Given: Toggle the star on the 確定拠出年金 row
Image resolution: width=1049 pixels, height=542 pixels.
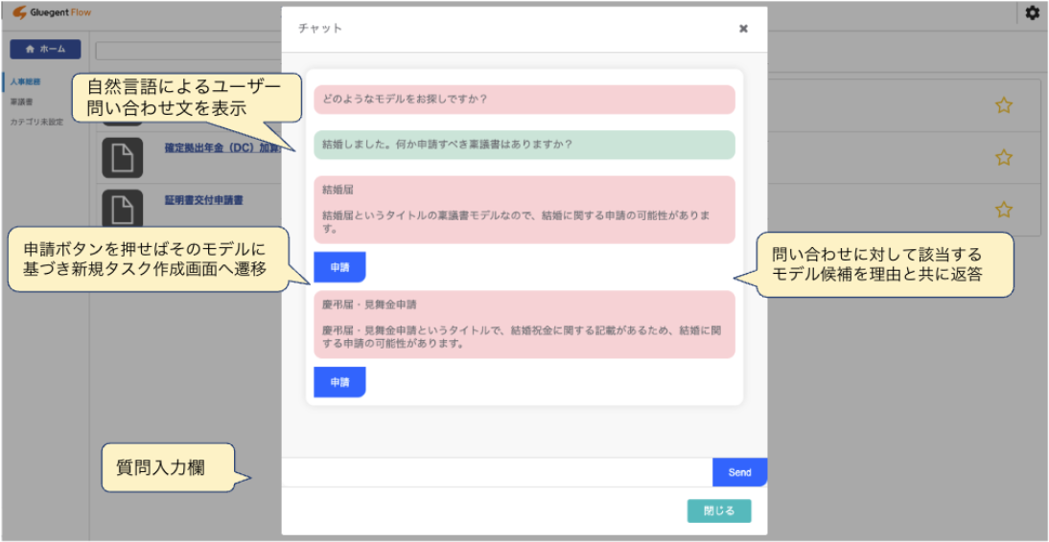Looking at the screenshot, I should [1003, 157].
